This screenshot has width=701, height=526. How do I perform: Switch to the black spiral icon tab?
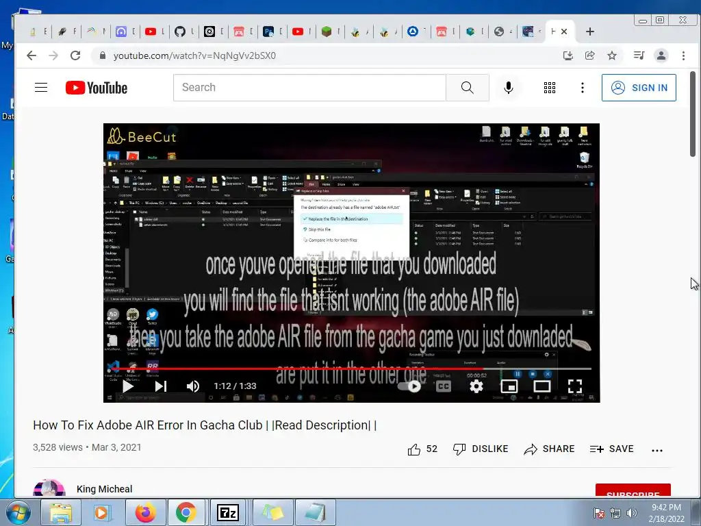coord(209,32)
